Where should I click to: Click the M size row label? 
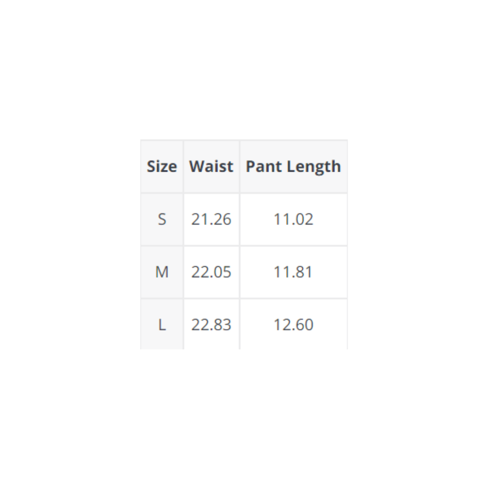coord(162,272)
